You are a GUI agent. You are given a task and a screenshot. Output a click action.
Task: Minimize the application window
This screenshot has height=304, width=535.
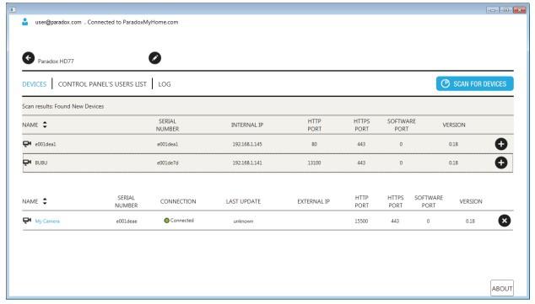point(492,10)
